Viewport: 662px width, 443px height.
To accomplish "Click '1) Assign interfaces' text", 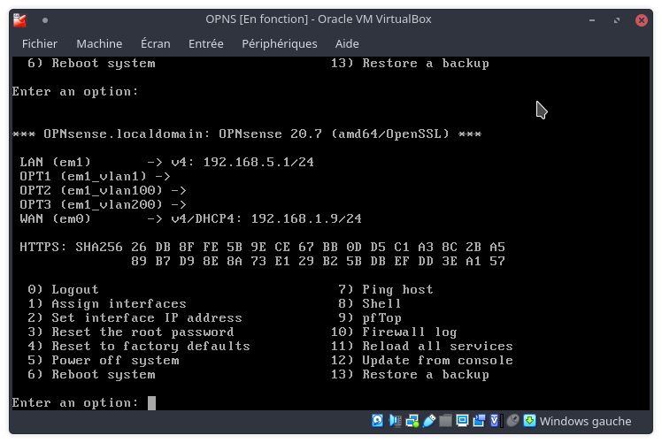I will click(107, 304).
